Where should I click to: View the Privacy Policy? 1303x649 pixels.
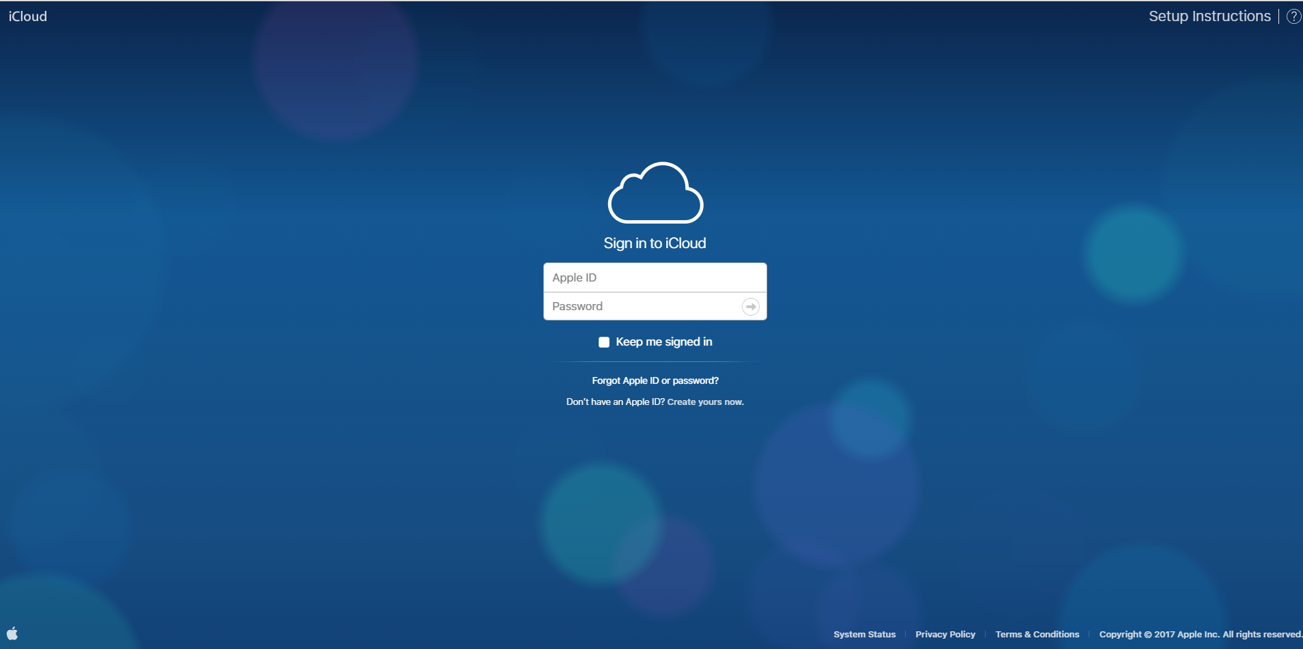[945, 635]
